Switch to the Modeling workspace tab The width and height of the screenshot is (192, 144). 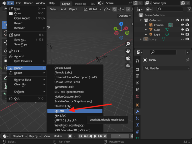click(x=81, y=4)
